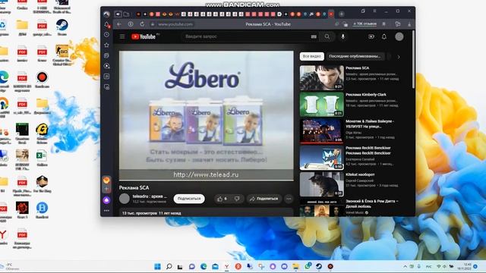The height and width of the screenshot is (273, 486).
Task: Open the Create video camera icon
Action: click(x=371, y=36)
